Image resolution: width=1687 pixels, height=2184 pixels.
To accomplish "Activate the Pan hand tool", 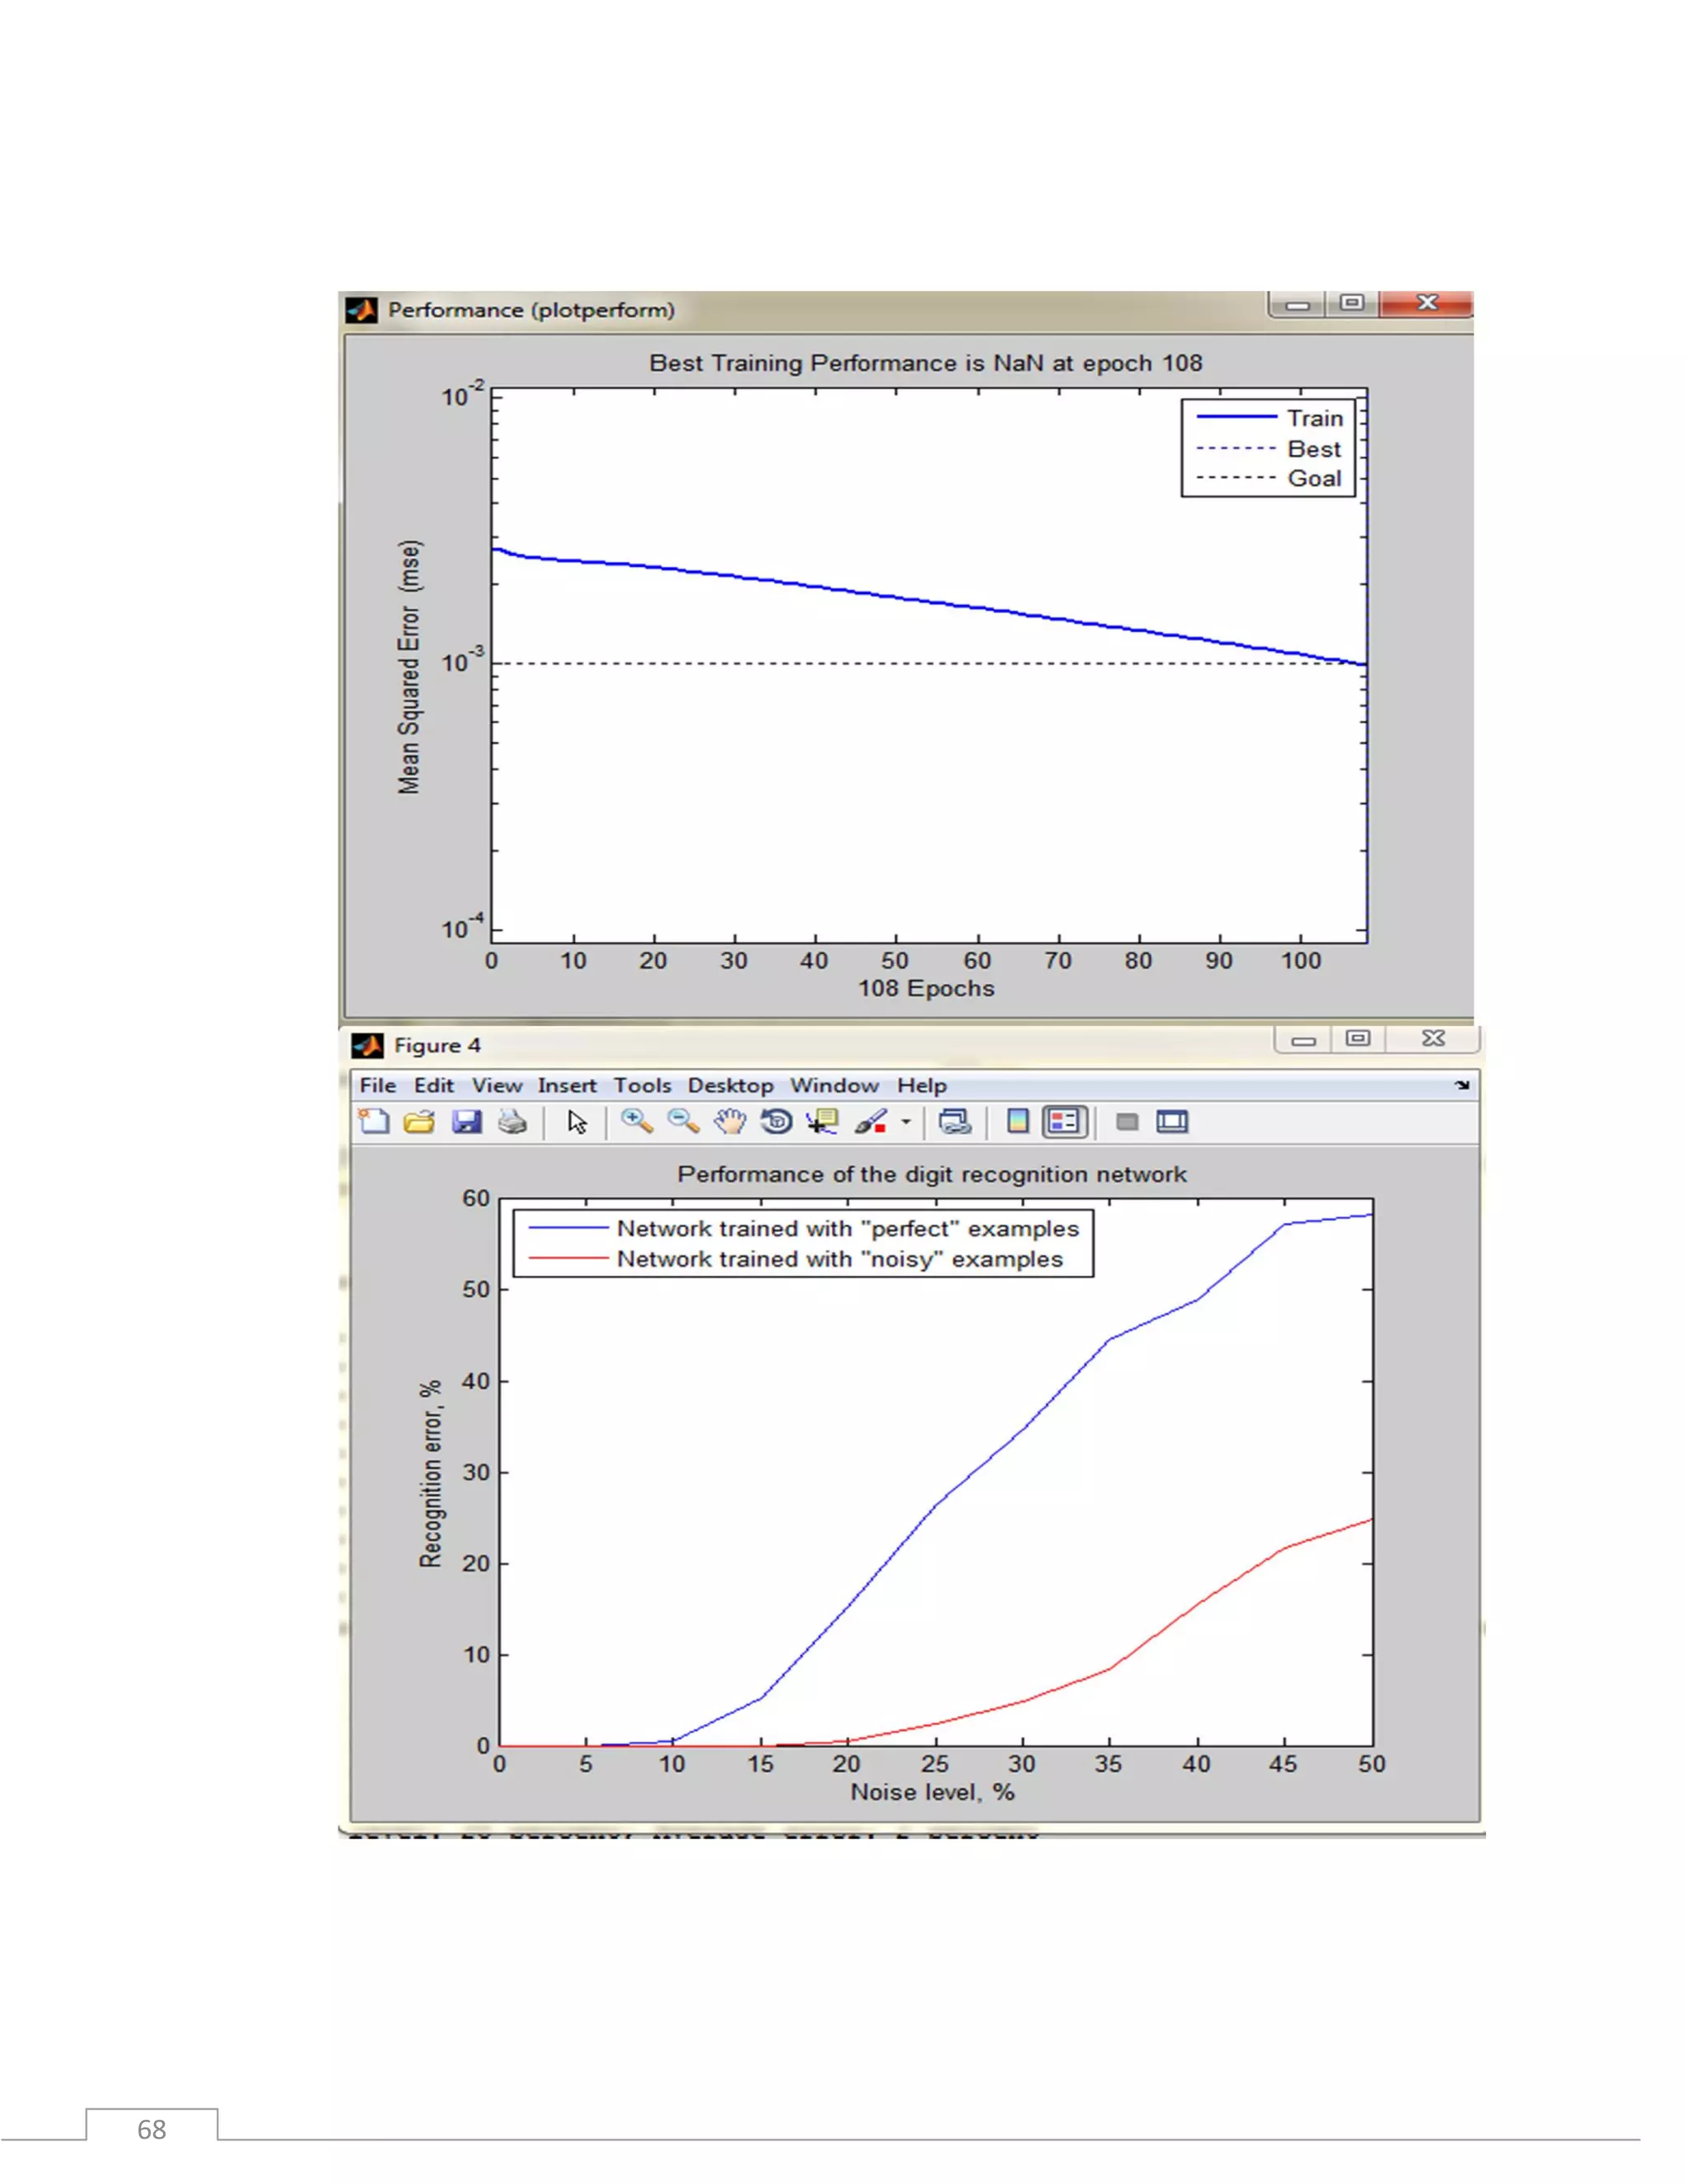I will click(731, 1122).
